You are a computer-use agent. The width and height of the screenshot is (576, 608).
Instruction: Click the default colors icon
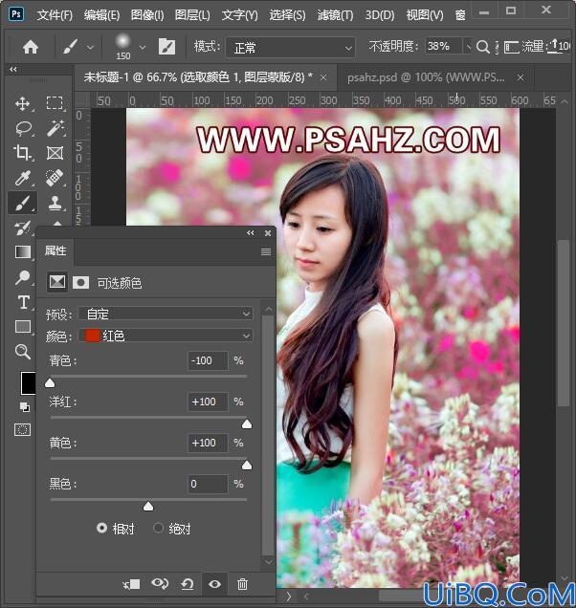[25, 406]
